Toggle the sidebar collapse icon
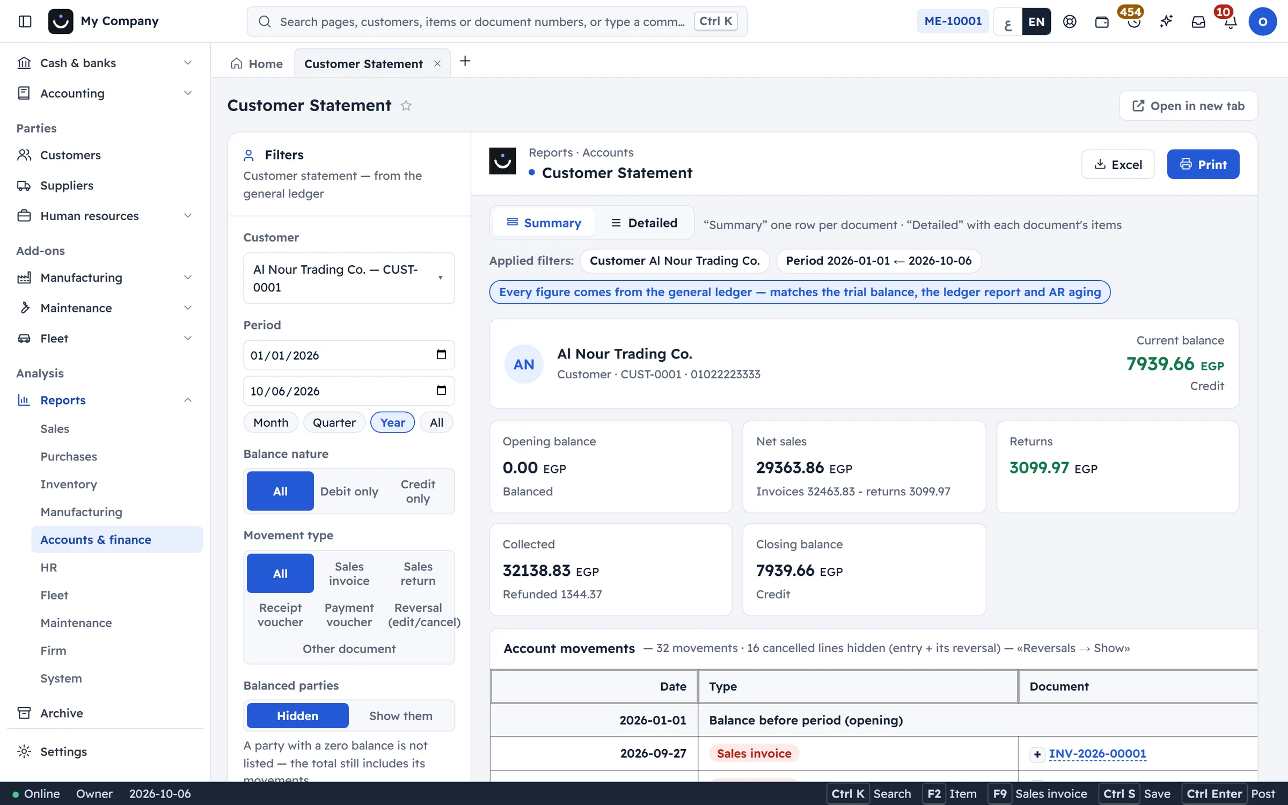 tap(25, 21)
